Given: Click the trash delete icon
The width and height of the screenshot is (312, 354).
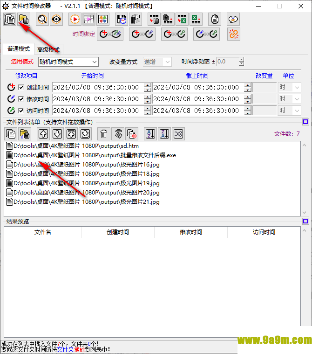Looking at the screenshot, I should pos(104,134).
